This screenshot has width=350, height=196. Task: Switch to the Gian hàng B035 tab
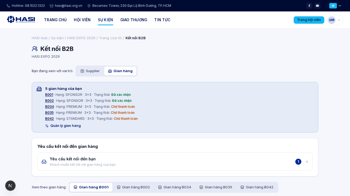point(216,187)
